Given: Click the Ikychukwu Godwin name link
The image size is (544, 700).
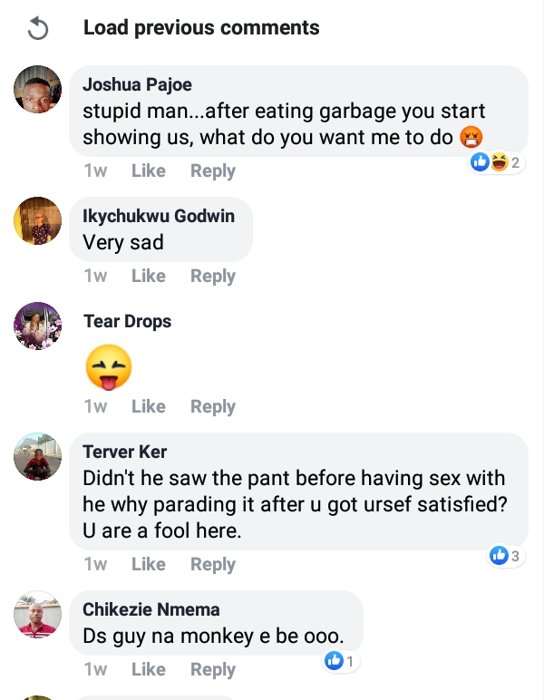Looking at the screenshot, I should [x=159, y=216].
